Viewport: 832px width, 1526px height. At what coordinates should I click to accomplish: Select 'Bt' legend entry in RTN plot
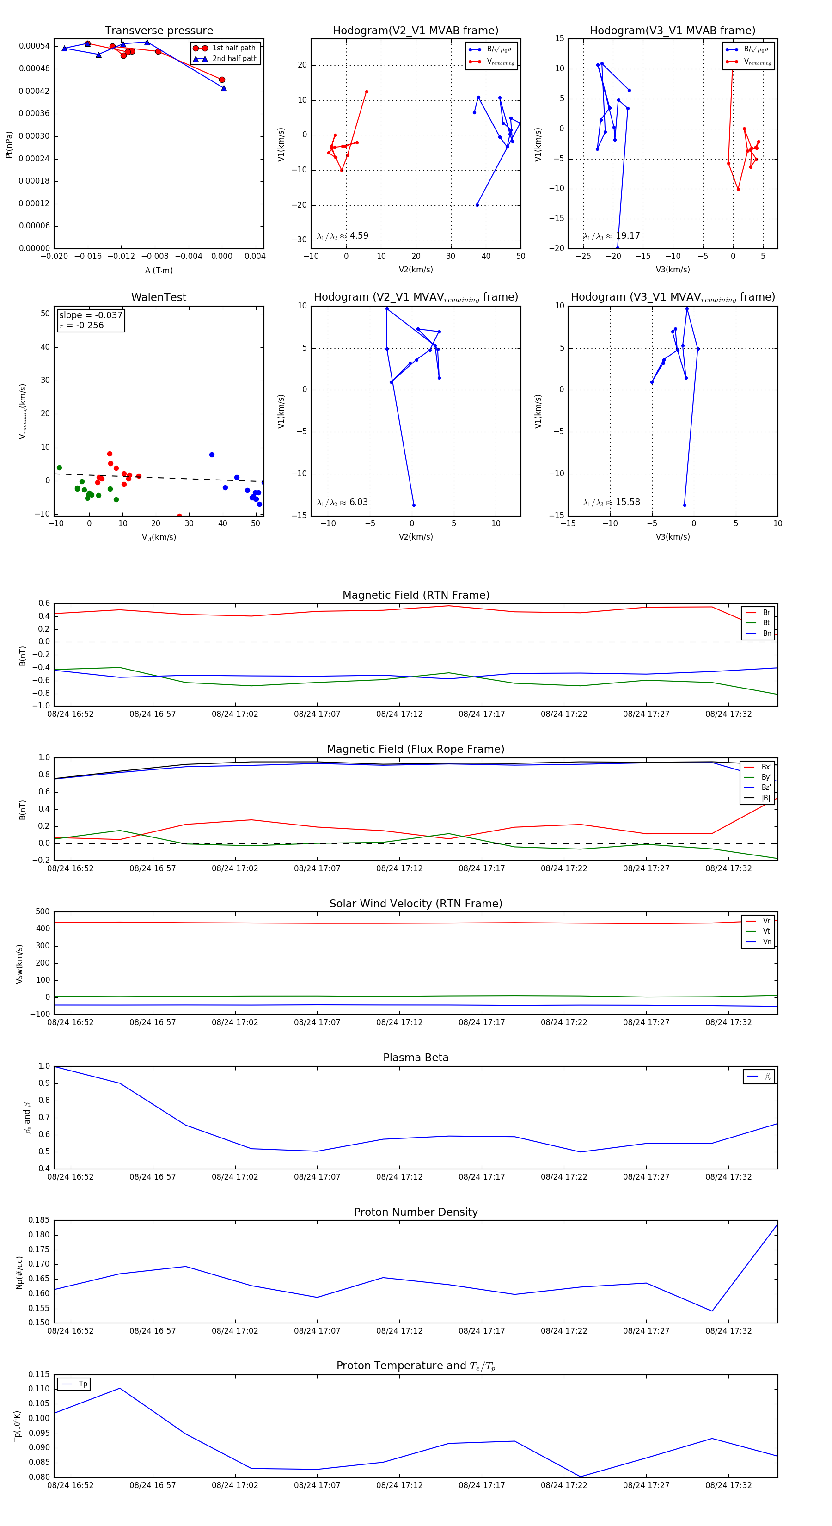(759, 622)
